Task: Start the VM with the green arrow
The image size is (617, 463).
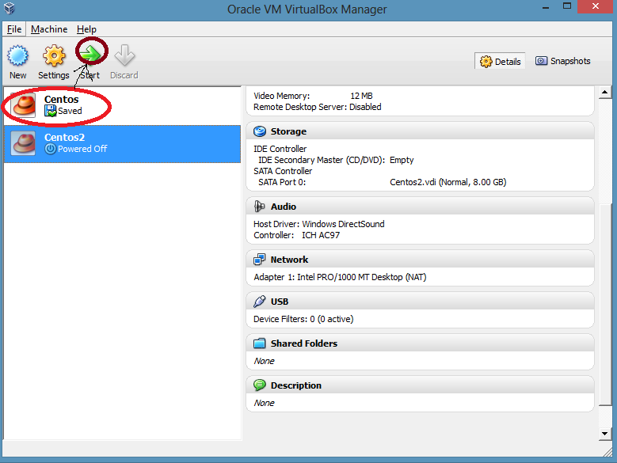Action: [91, 54]
